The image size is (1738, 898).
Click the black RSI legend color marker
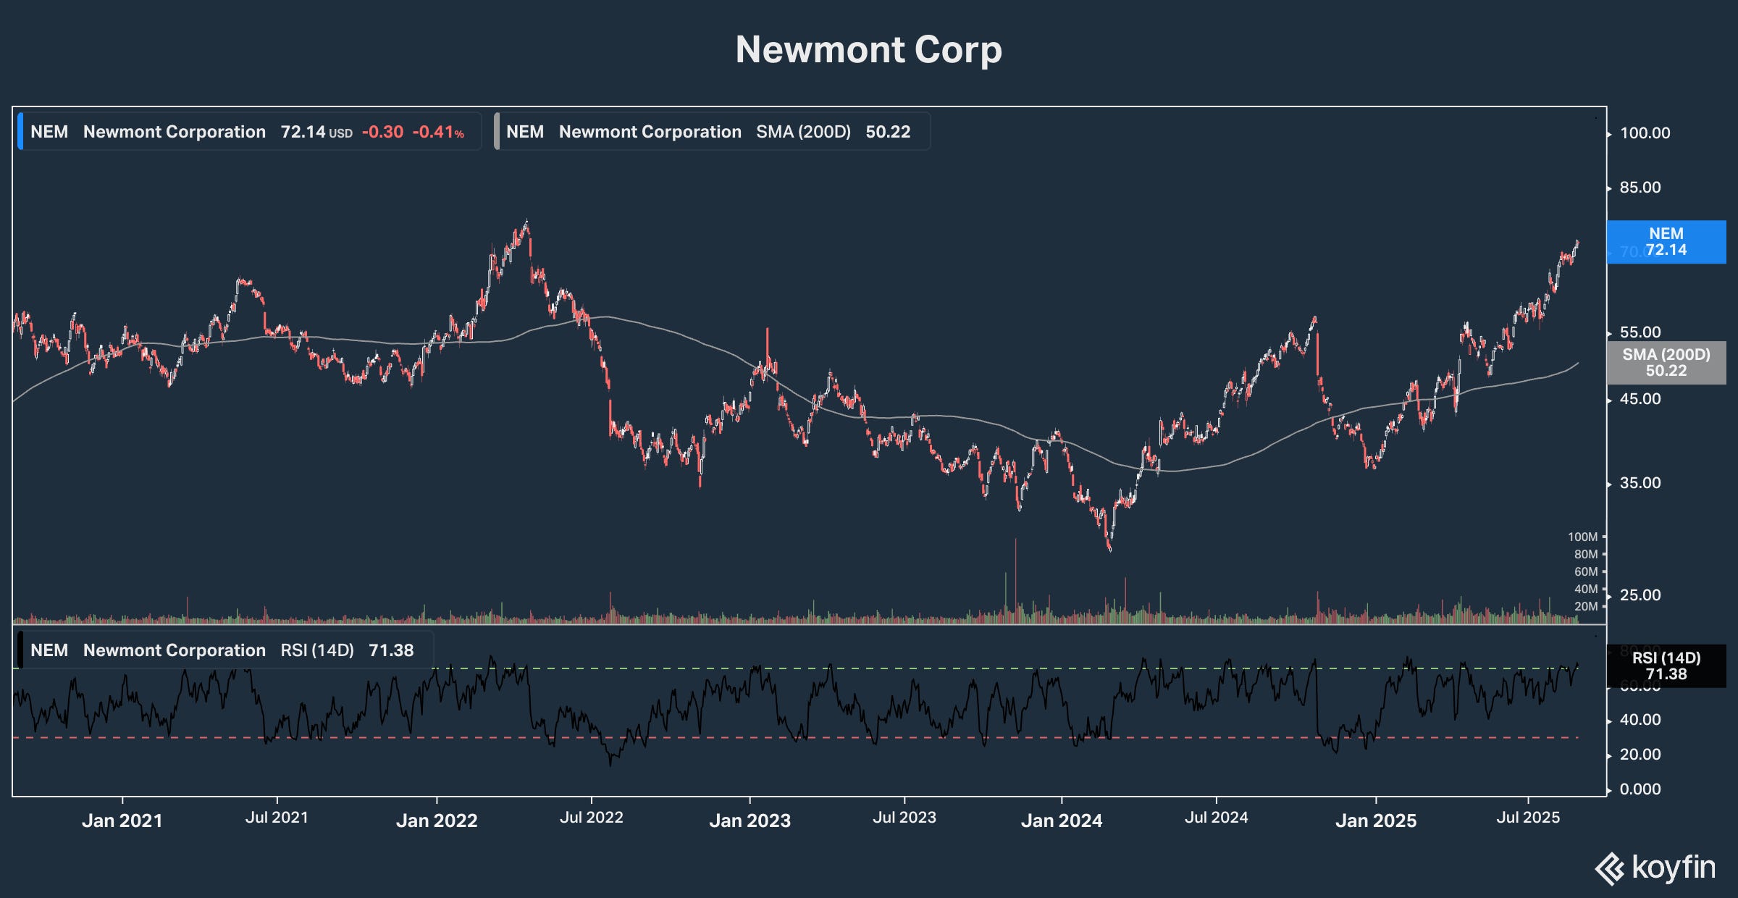(20, 650)
